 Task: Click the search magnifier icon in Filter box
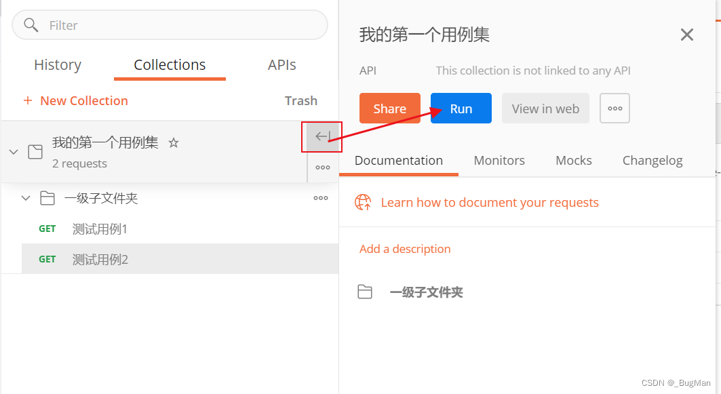(x=31, y=25)
